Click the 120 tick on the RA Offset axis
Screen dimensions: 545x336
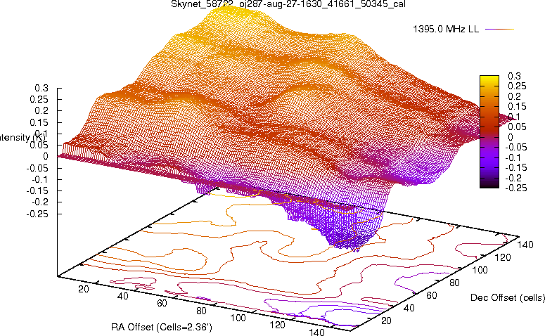(277, 325)
